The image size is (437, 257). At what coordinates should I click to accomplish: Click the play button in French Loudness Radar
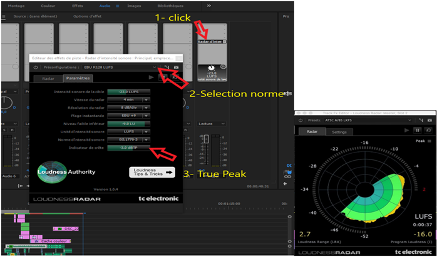(152, 78)
